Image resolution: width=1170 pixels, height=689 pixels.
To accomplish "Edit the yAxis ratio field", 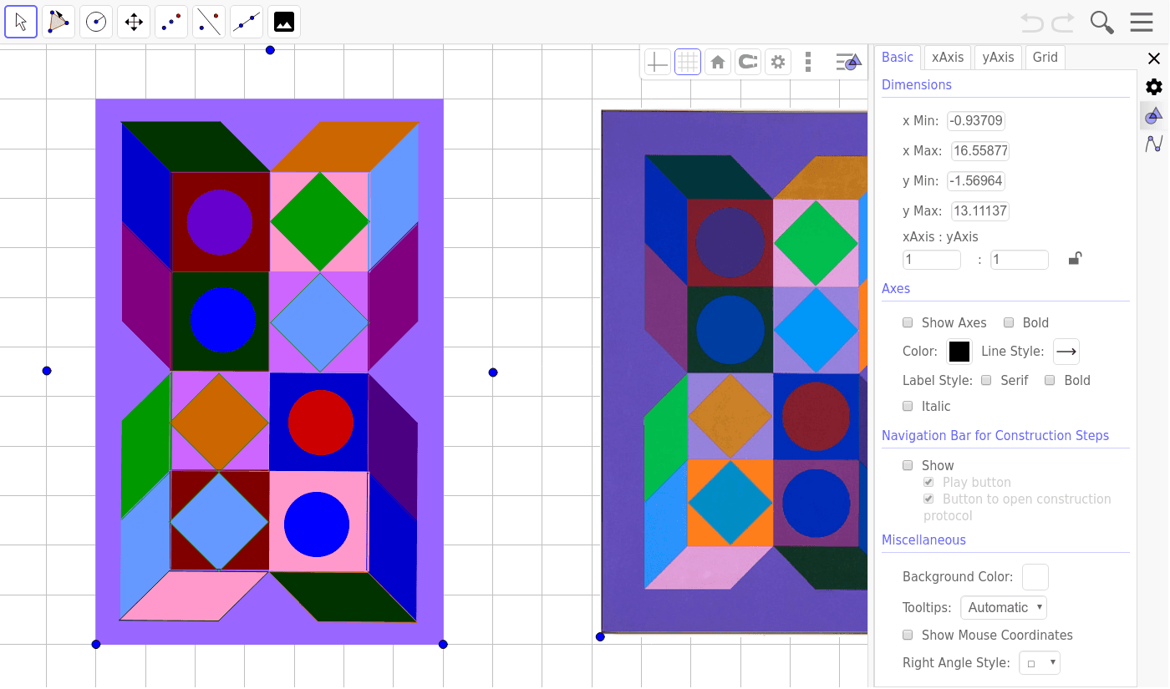I will (1020, 260).
